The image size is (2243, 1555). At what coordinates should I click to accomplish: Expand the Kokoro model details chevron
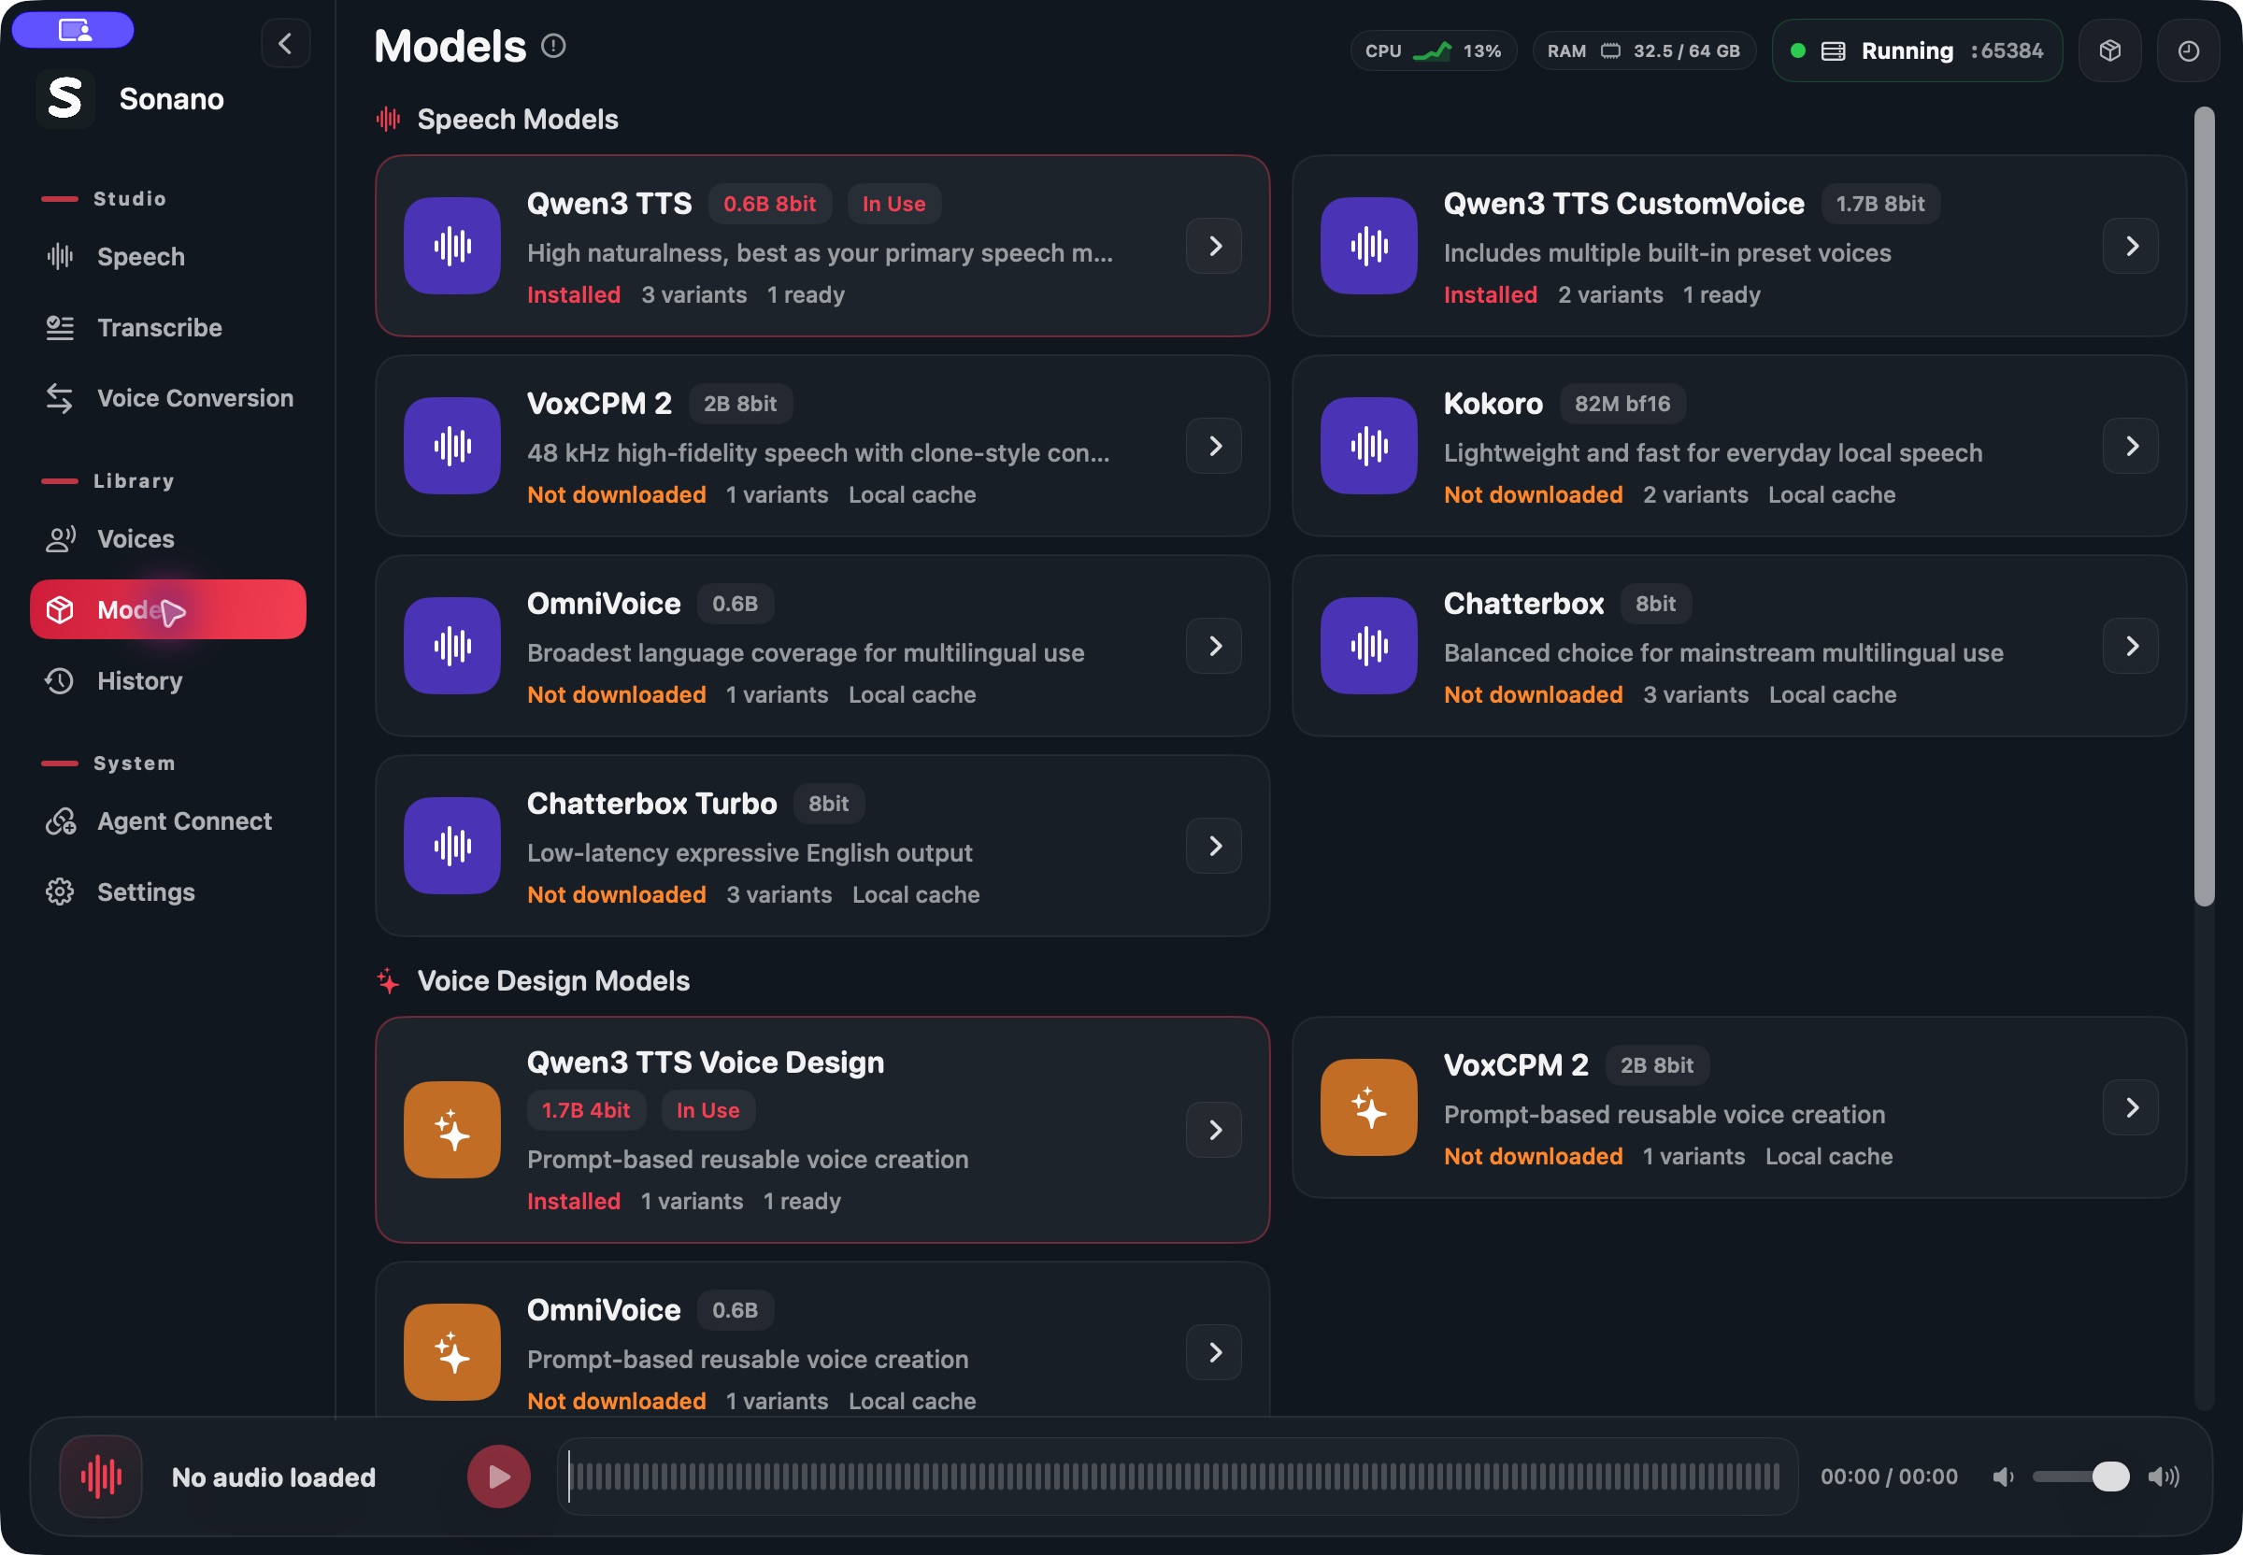click(x=2130, y=447)
